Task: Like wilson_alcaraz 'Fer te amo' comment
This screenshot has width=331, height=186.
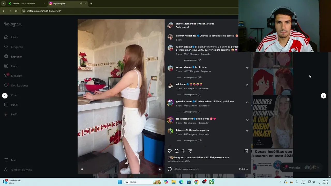Action: [247, 68]
